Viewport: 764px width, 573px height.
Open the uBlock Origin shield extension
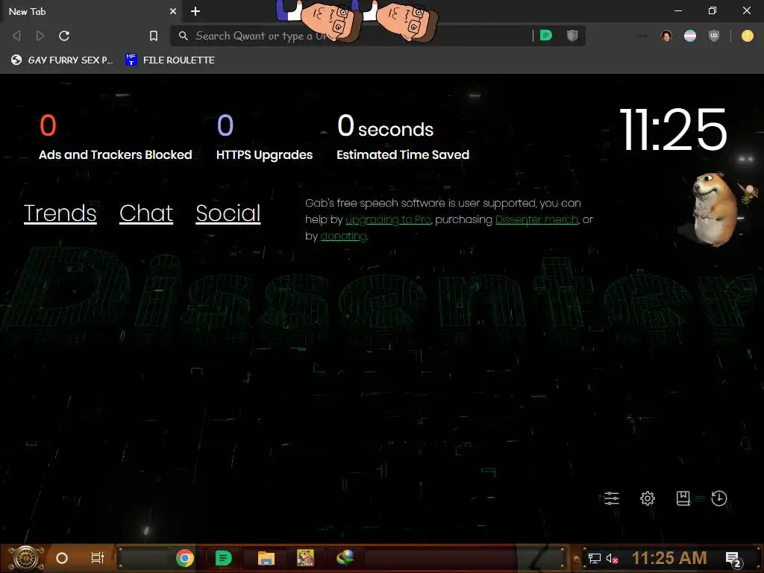click(714, 36)
